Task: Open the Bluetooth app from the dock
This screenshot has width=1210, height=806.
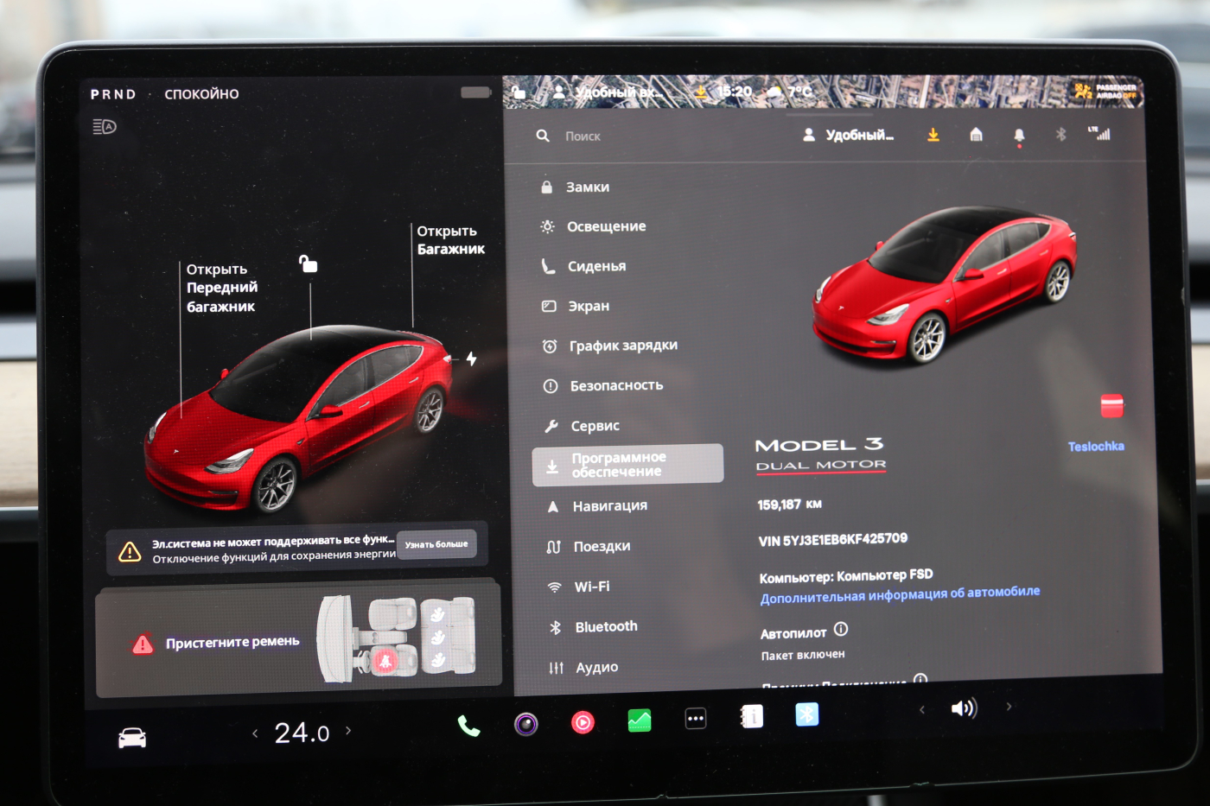Action: [806, 714]
